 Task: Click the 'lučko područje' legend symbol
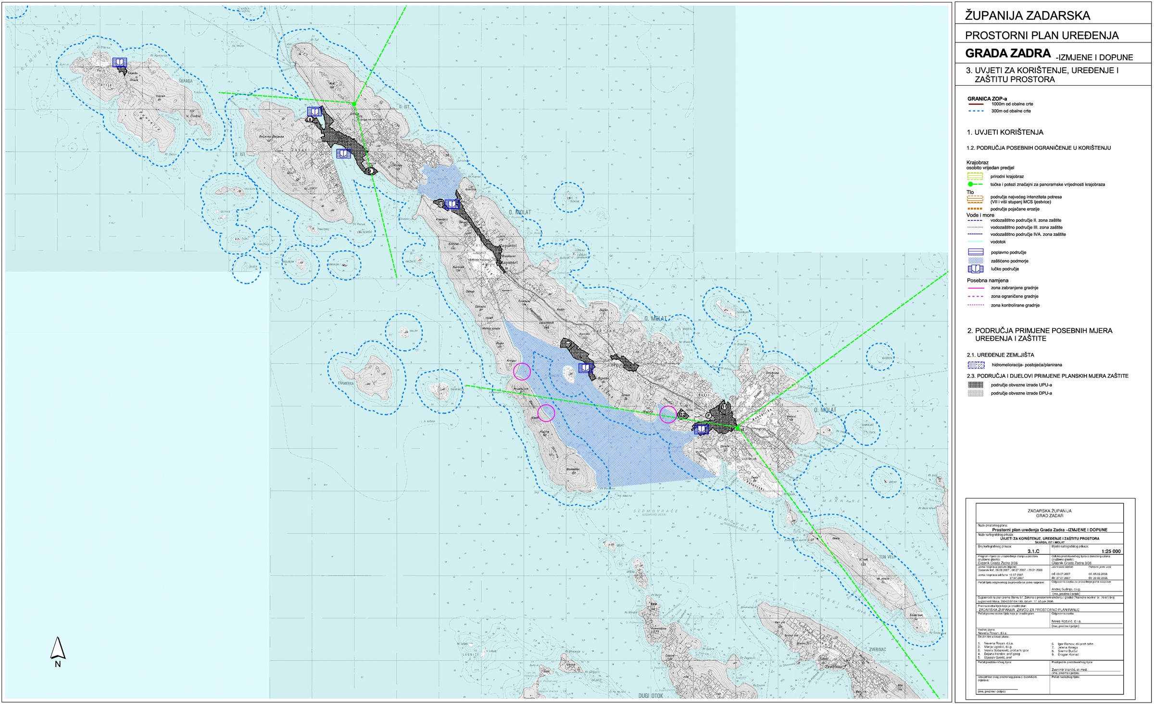click(976, 269)
